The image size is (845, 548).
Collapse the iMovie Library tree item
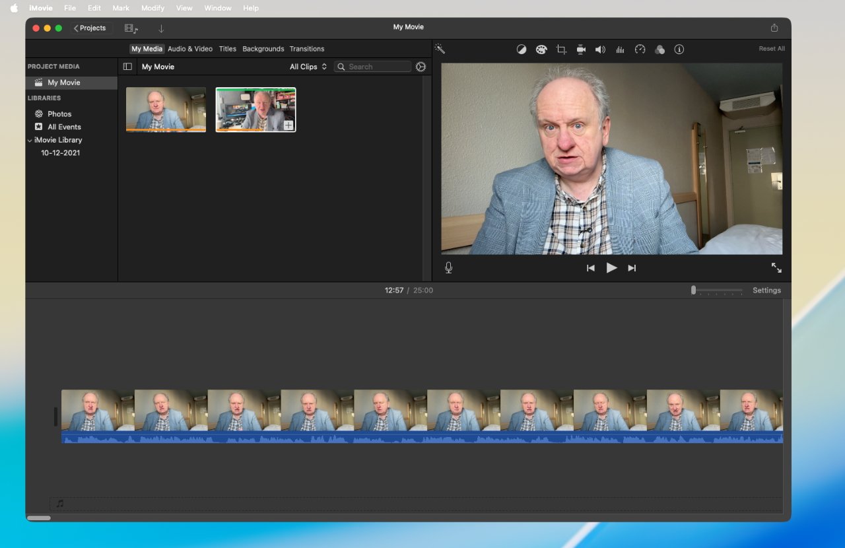pyautogui.click(x=29, y=140)
